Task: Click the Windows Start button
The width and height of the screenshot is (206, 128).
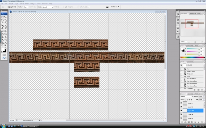Action: click(x=3, y=126)
